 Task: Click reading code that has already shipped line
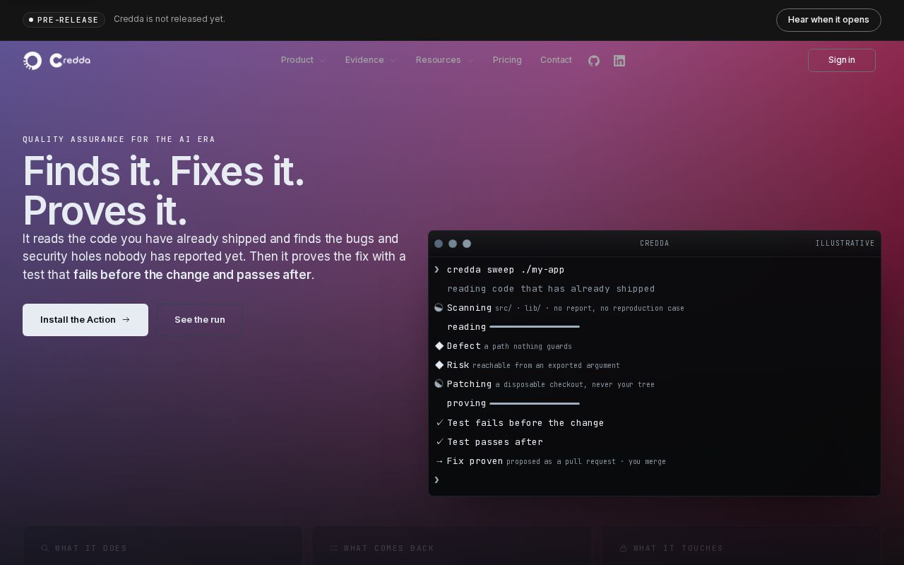pos(551,289)
